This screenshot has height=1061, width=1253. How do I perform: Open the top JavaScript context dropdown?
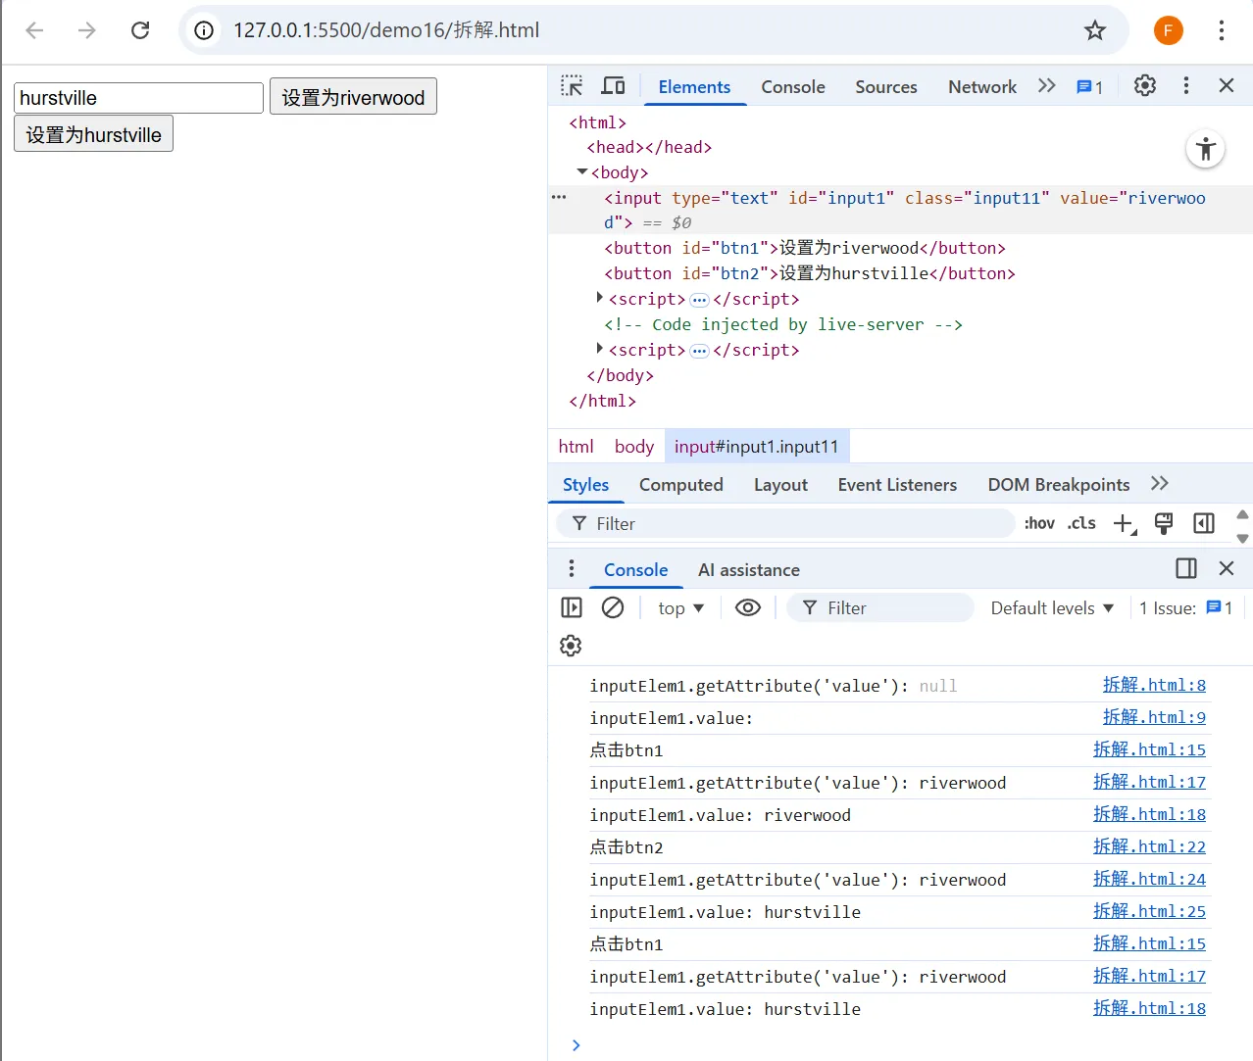pyautogui.click(x=680, y=608)
